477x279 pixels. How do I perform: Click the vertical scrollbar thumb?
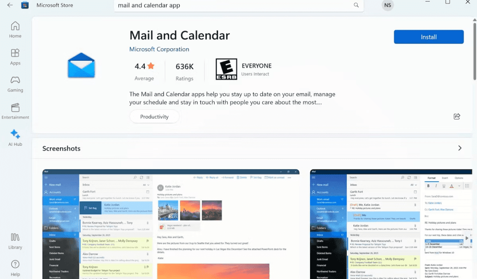pyautogui.click(x=475, y=52)
